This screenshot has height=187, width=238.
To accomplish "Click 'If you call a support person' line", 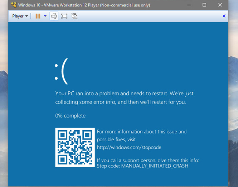I will point(148,160).
